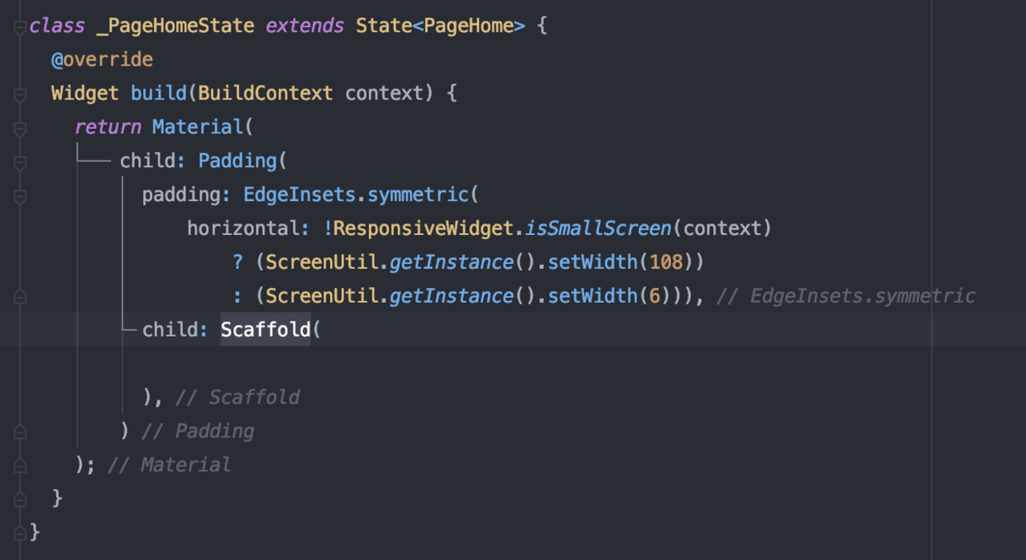The image size is (1026, 560).
Task: Place cursor on highlighted Scaffold word
Action: coord(265,330)
